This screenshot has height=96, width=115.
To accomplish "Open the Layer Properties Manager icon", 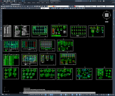I will [x=47, y=6].
